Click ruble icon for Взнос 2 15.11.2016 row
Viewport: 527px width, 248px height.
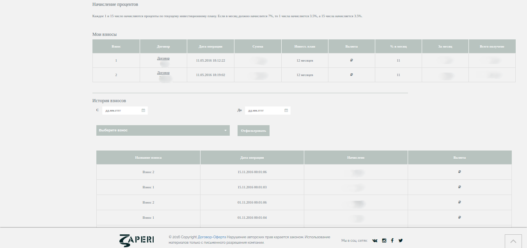460,172
